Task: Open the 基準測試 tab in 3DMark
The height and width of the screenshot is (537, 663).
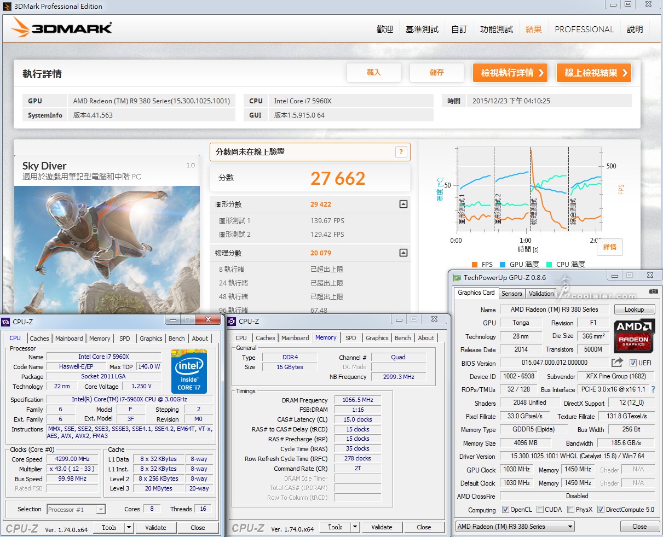Action: [422, 30]
